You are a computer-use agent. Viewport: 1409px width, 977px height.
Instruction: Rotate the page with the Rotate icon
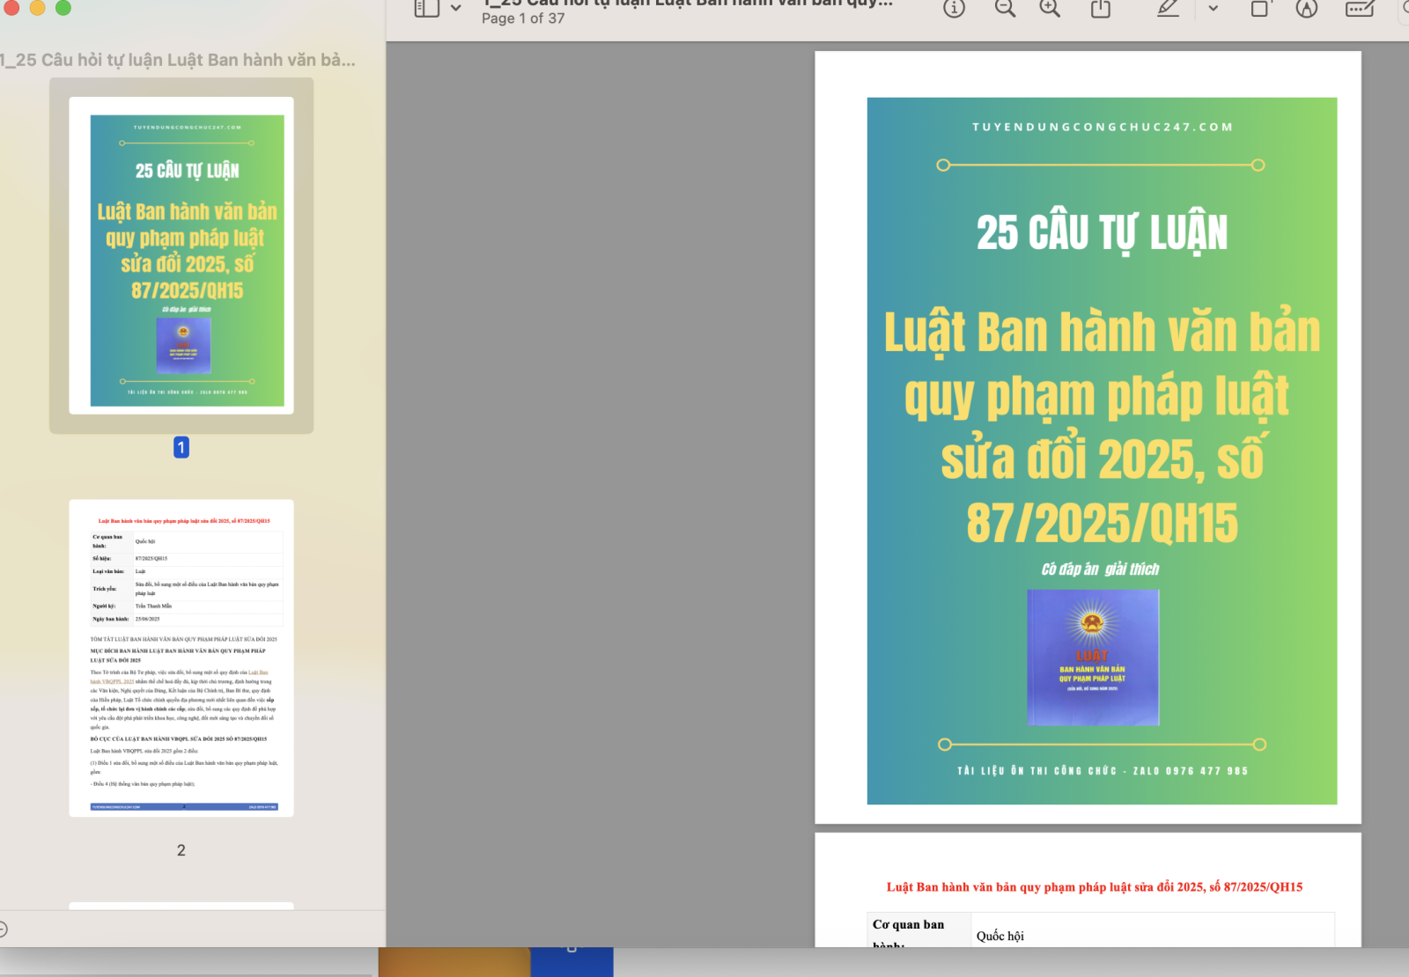1260,9
